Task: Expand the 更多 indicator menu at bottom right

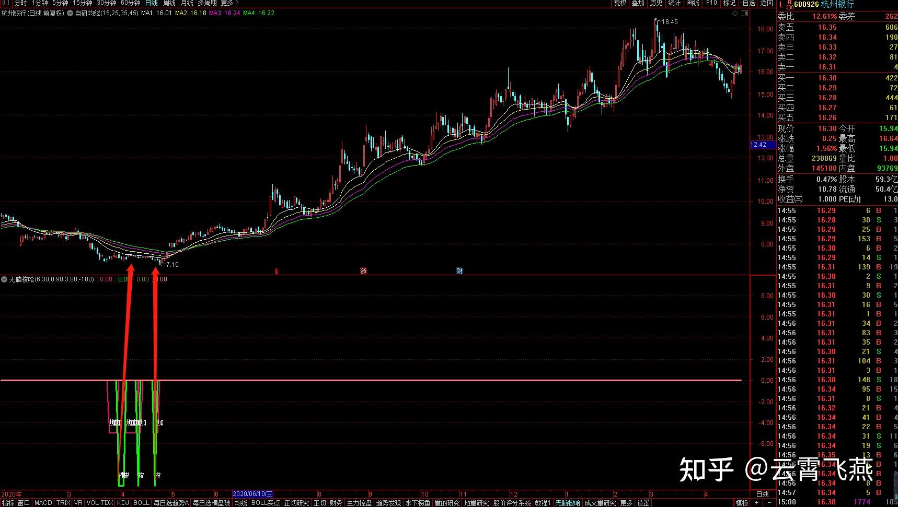Action: coord(626,503)
